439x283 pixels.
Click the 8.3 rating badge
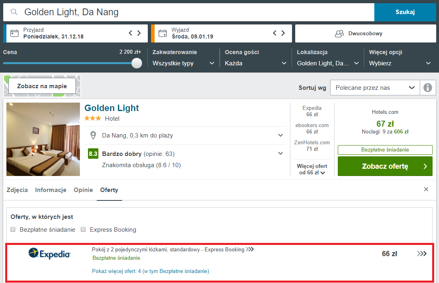click(x=93, y=154)
